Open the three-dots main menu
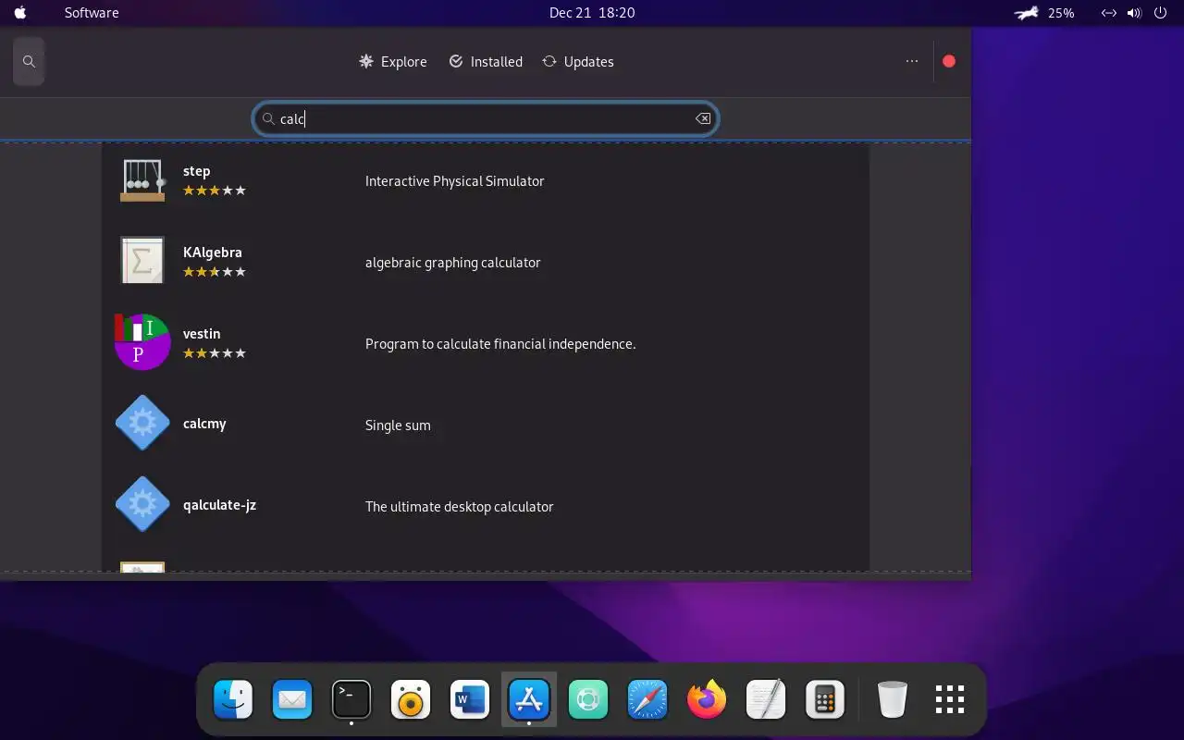This screenshot has height=740, width=1184. (x=912, y=62)
